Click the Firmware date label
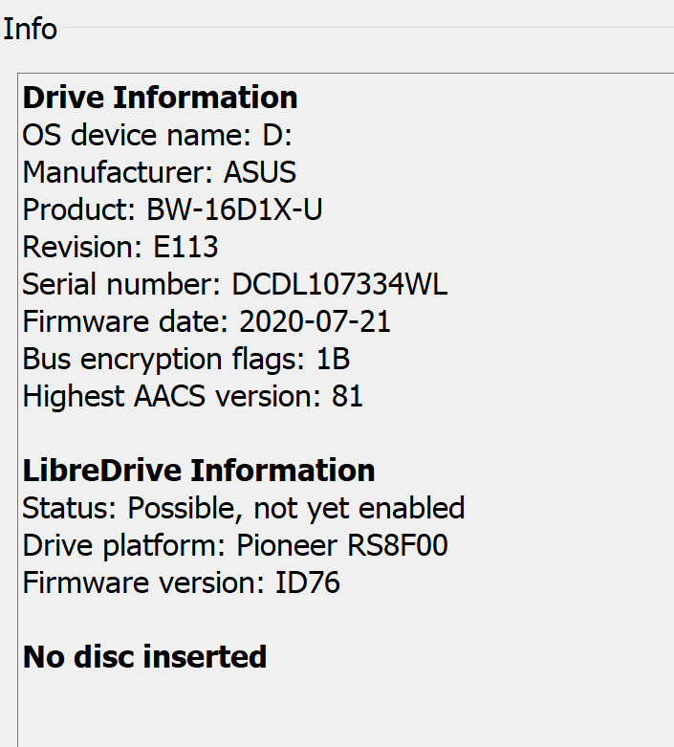Screen dimensions: 674x747 pos(126,321)
